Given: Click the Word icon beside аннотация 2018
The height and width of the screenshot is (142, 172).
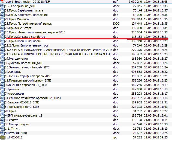Looking at the screenshot, I should tap(2, 133).
